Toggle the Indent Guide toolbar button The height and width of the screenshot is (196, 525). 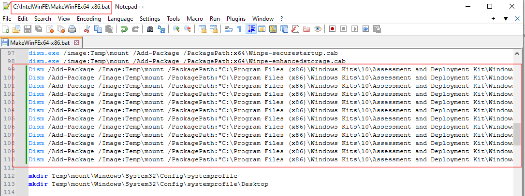[x=251, y=29]
